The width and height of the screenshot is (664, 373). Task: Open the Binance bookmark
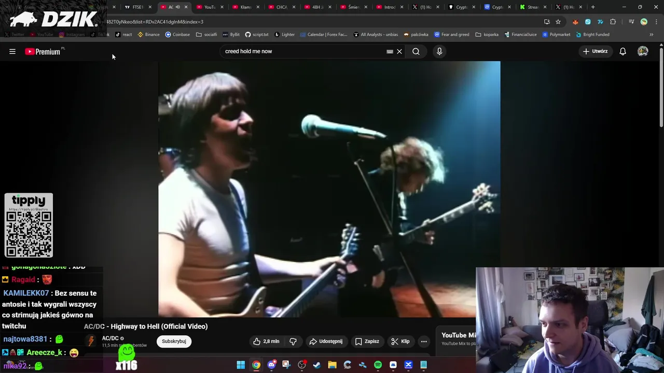[149, 35]
